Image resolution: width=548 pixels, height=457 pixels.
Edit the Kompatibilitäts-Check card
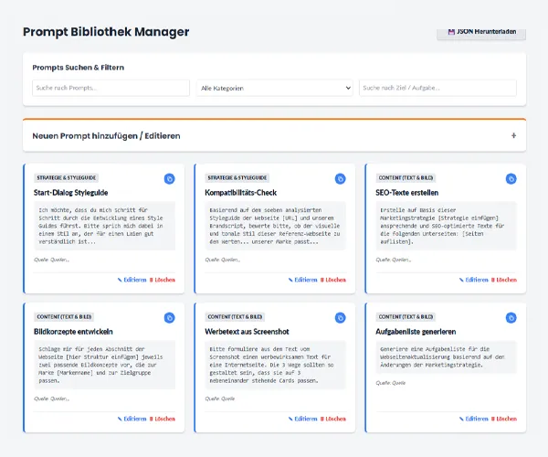(x=303, y=280)
